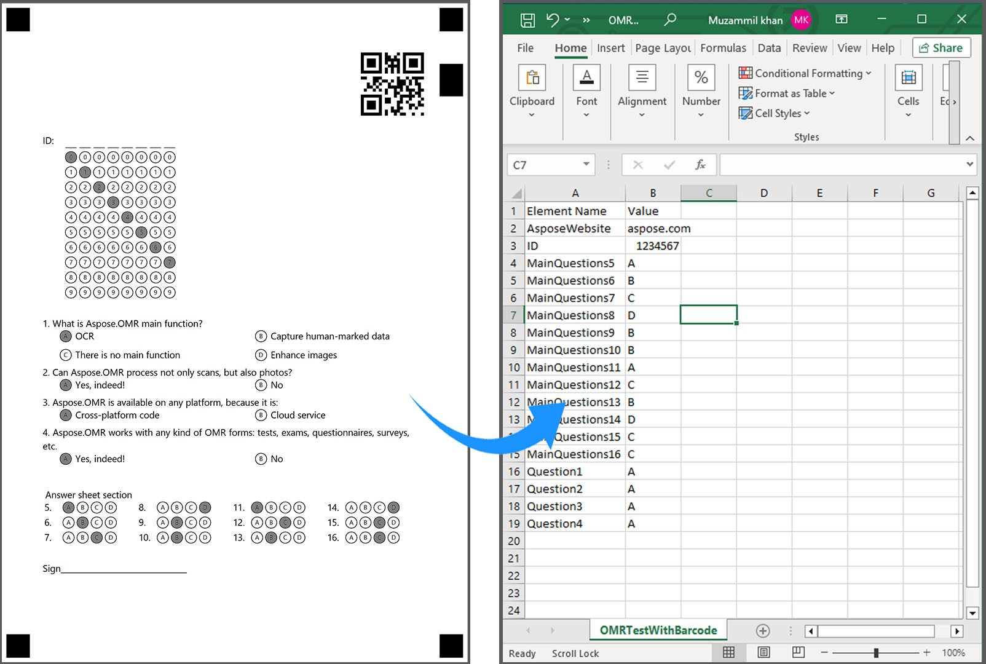Open the Review ribbon tab
The image size is (986, 664).
(809, 47)
